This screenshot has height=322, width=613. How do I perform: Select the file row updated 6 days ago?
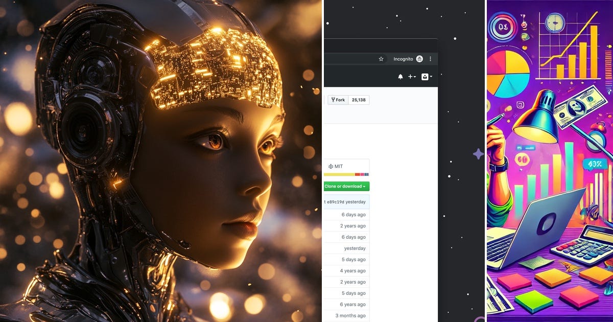click(353, 214)
